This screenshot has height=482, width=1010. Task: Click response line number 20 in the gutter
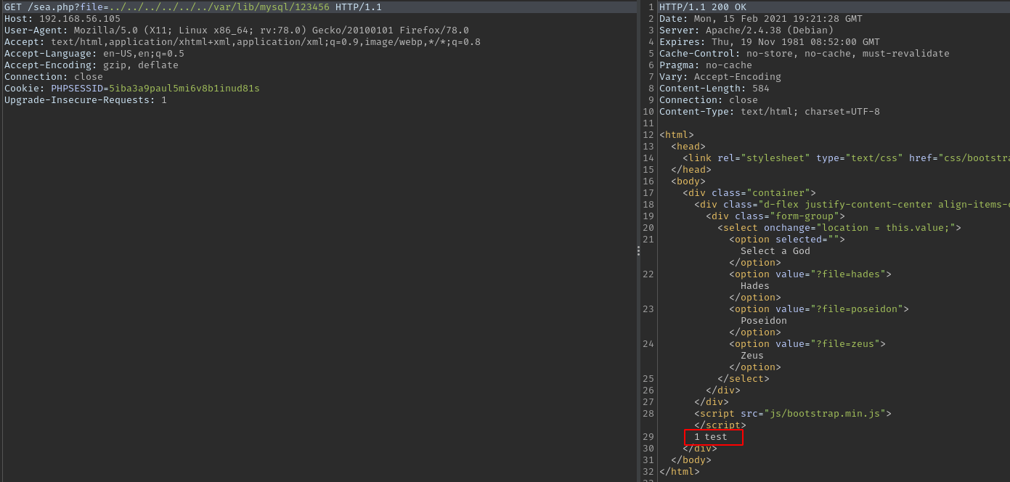pos(648,228)
